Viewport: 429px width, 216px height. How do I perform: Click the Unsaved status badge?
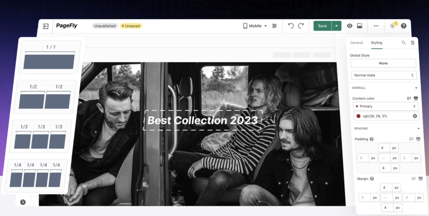(x=131, y=26)
